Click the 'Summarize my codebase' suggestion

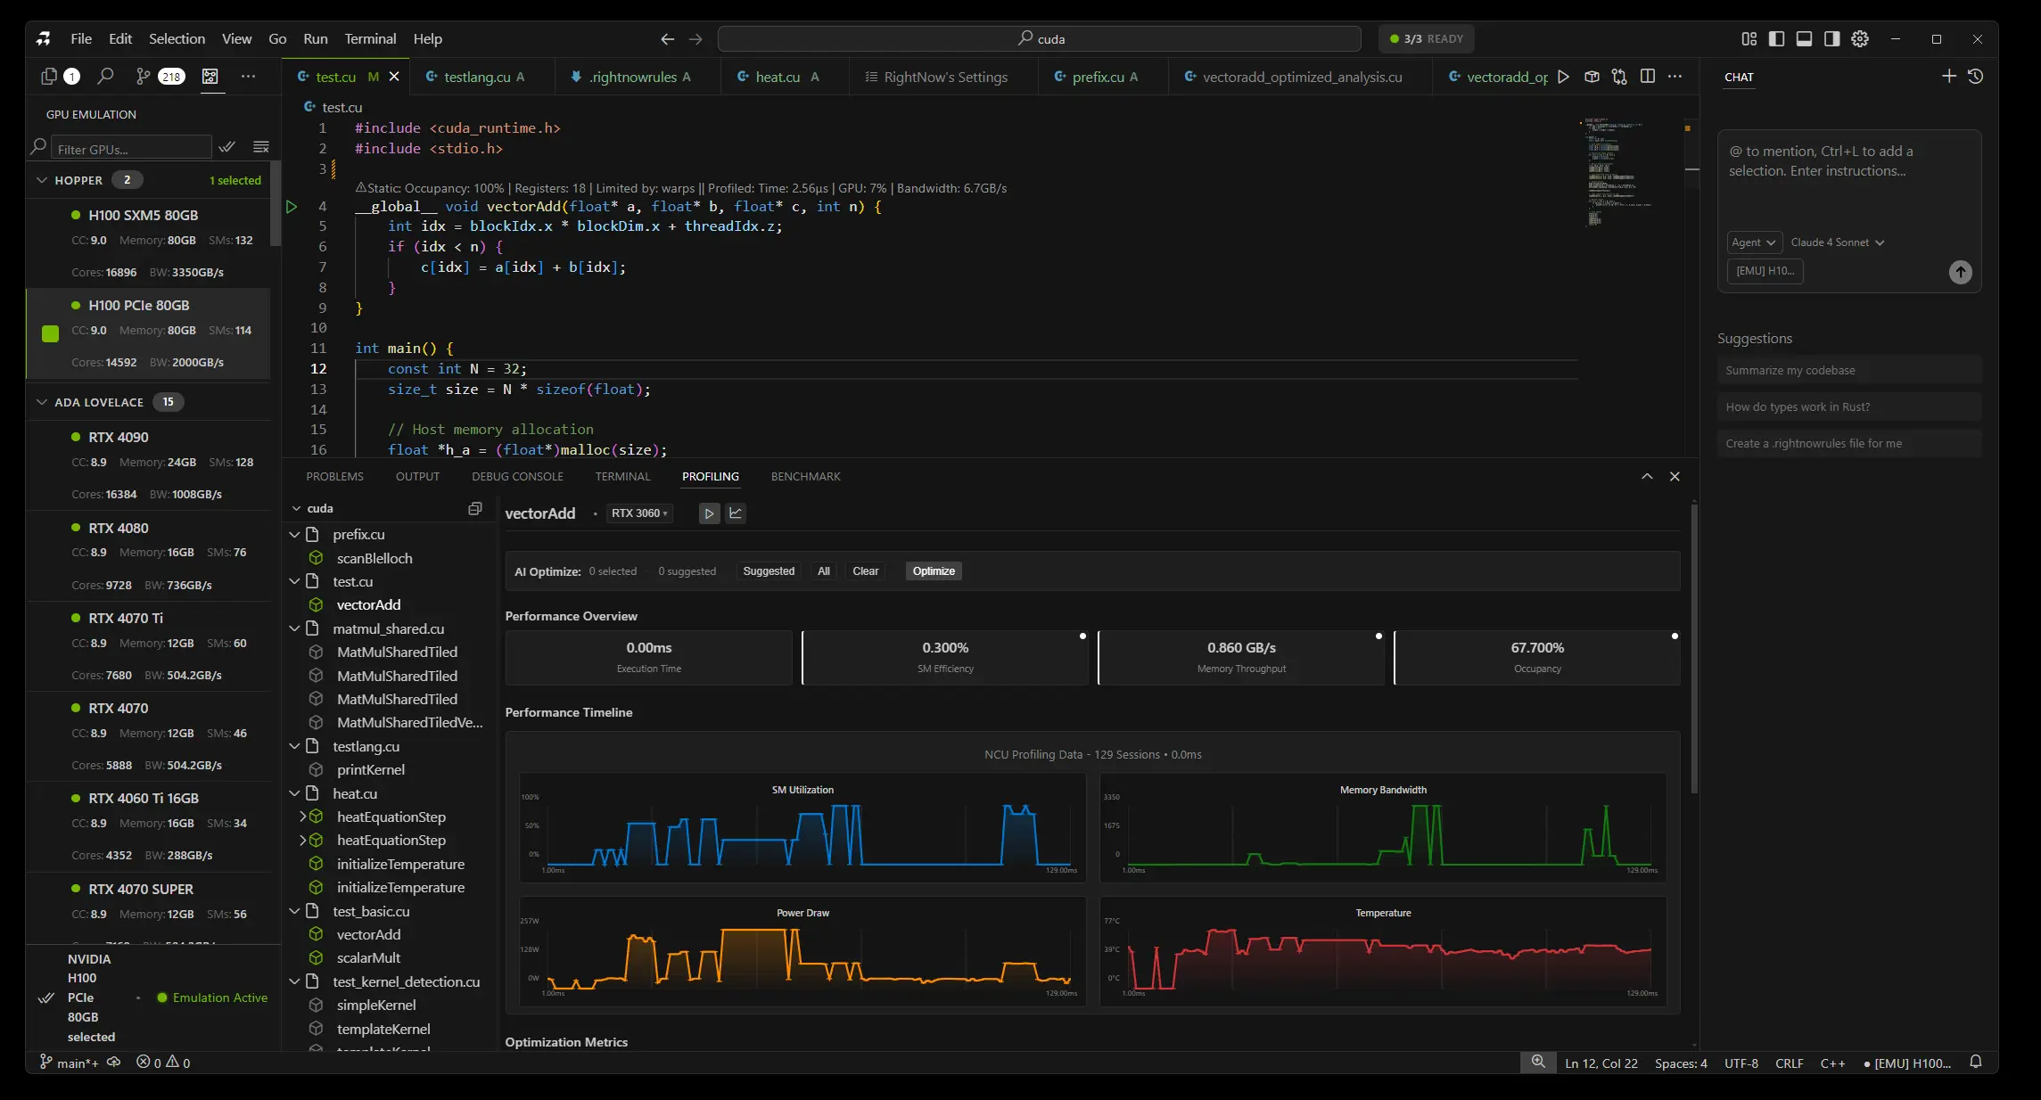coord(1790,369)
